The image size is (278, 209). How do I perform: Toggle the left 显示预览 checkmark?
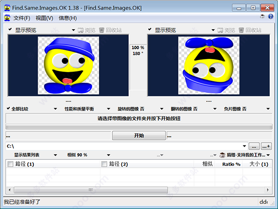pyautogui.click(x=10, y=29)
